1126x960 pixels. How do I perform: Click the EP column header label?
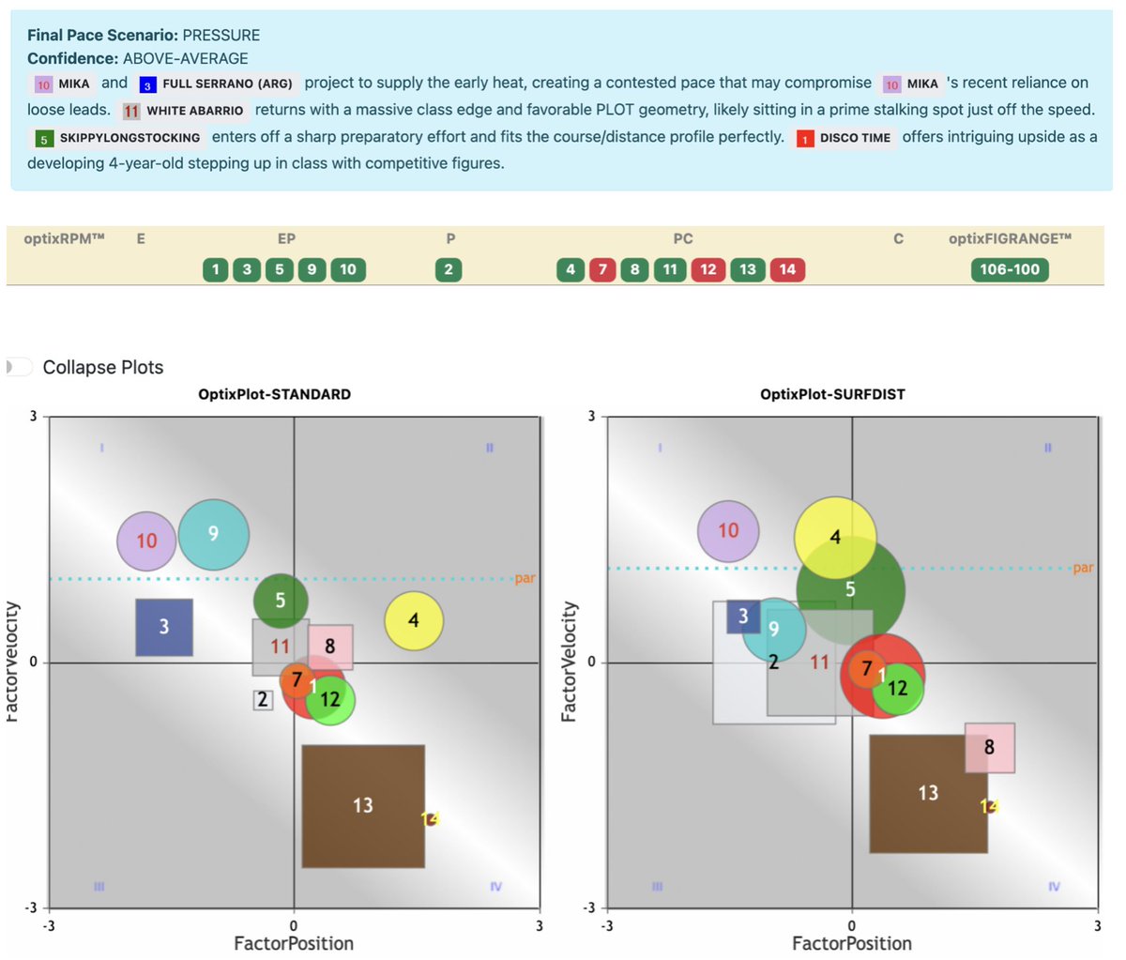click(x=287, y=238)
